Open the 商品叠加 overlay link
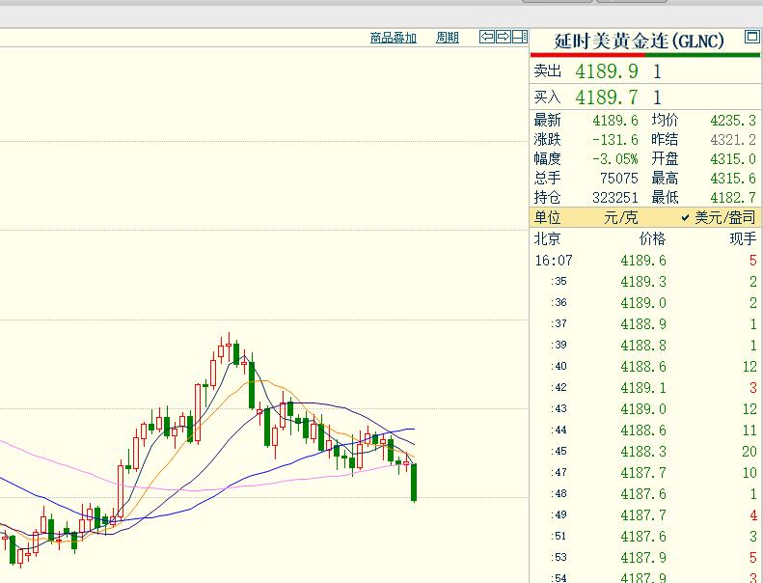This screenshot has height=583, width=763. (x=394, y=38)
